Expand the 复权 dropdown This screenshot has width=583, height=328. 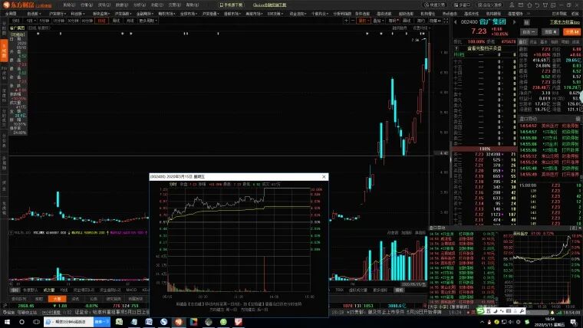coord(364,21)
